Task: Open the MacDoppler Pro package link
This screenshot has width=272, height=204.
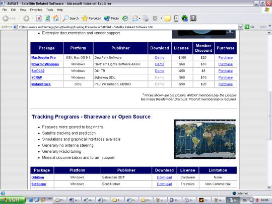Action: (43, 57)
